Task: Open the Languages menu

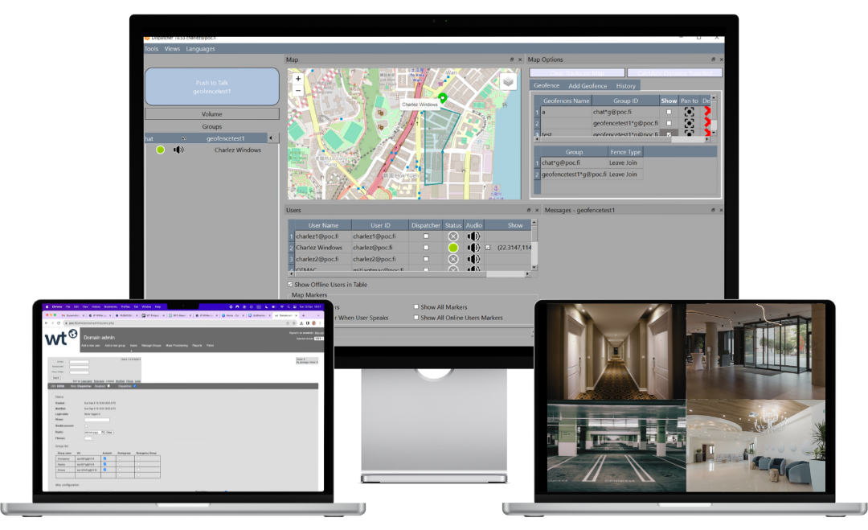Action: (200, 49)
